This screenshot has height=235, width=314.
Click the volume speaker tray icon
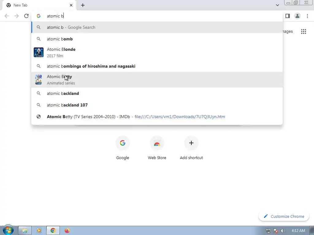[x=283, y=231]
